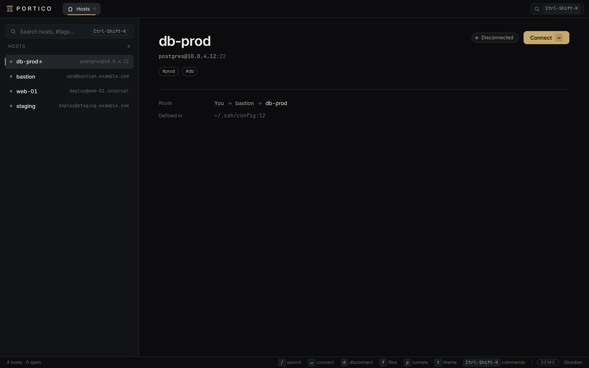Image resolution: width=589 pixels, height=368 pixels.
Task: Click the DEMO badge
Action: tap(548, 362)
